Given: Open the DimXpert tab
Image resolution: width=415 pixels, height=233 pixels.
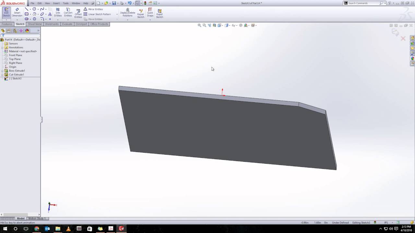Looking at the screenshot, I should point(81,24).
